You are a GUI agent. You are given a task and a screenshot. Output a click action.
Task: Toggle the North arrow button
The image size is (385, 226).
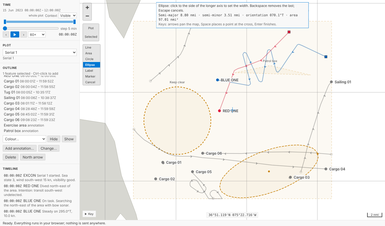33,157
